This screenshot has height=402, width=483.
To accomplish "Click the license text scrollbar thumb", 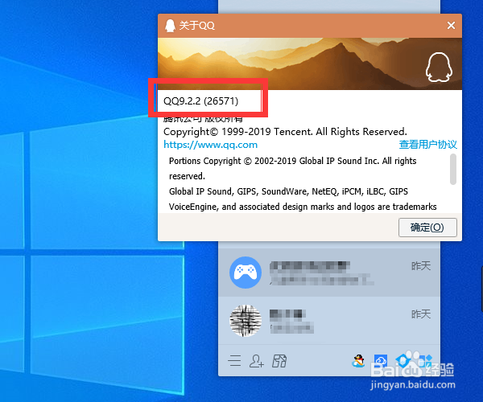I will point(452,169).
